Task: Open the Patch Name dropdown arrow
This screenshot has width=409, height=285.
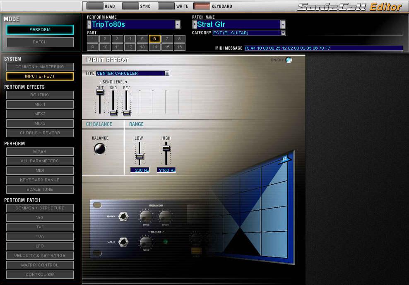Action: tap(283, 24)
